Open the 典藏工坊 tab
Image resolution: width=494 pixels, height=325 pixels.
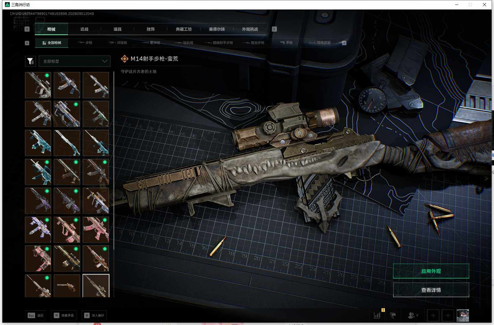tap(184, 29)
